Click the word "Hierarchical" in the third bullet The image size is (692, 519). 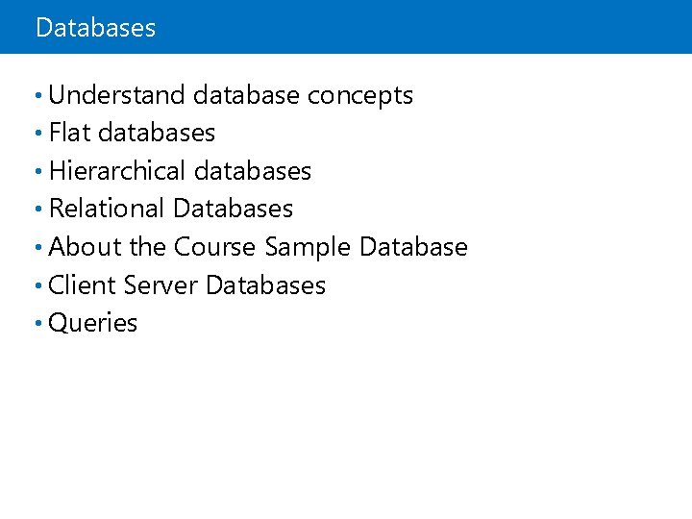117,171
